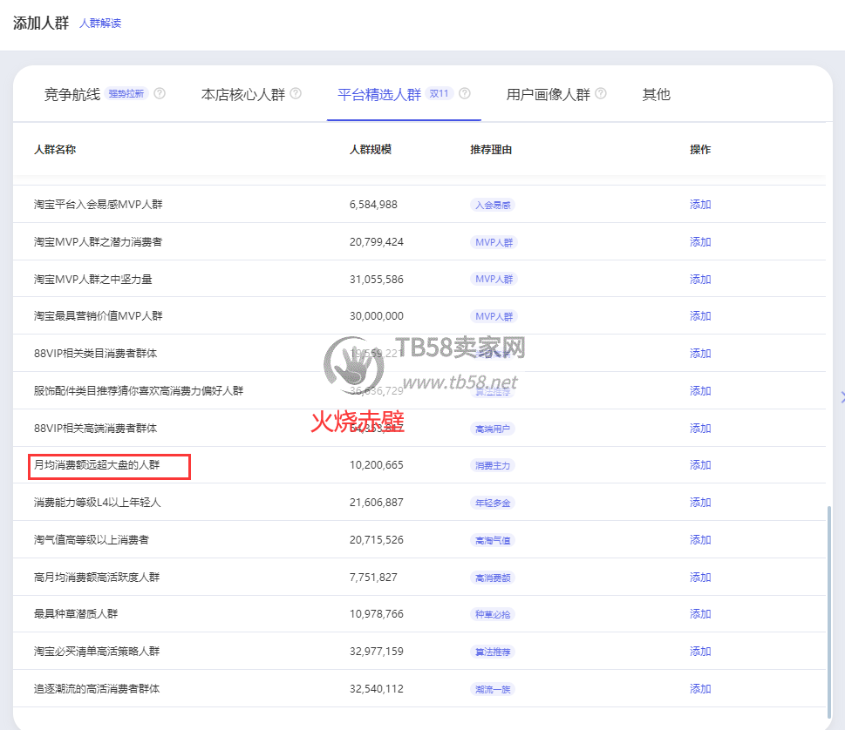Click 添加 for 追逐潮流的高活消费者群体
Screen dimensions: 845x730
(x=700, y=689)
